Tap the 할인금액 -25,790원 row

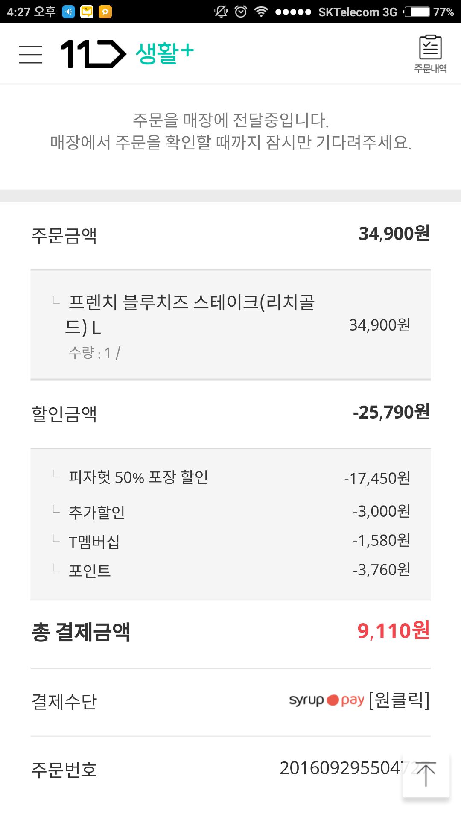(x=230, y=413)
